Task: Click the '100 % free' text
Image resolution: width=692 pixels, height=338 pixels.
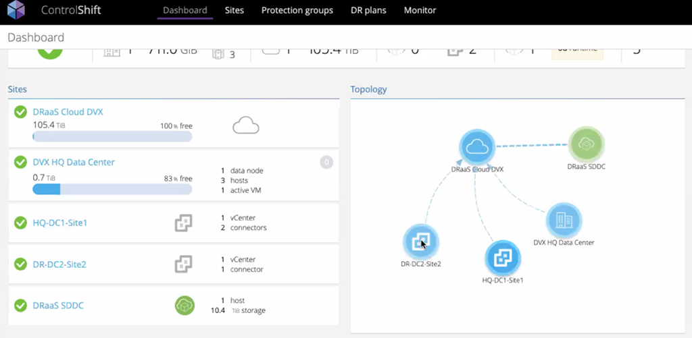Action: pos(176,126)
